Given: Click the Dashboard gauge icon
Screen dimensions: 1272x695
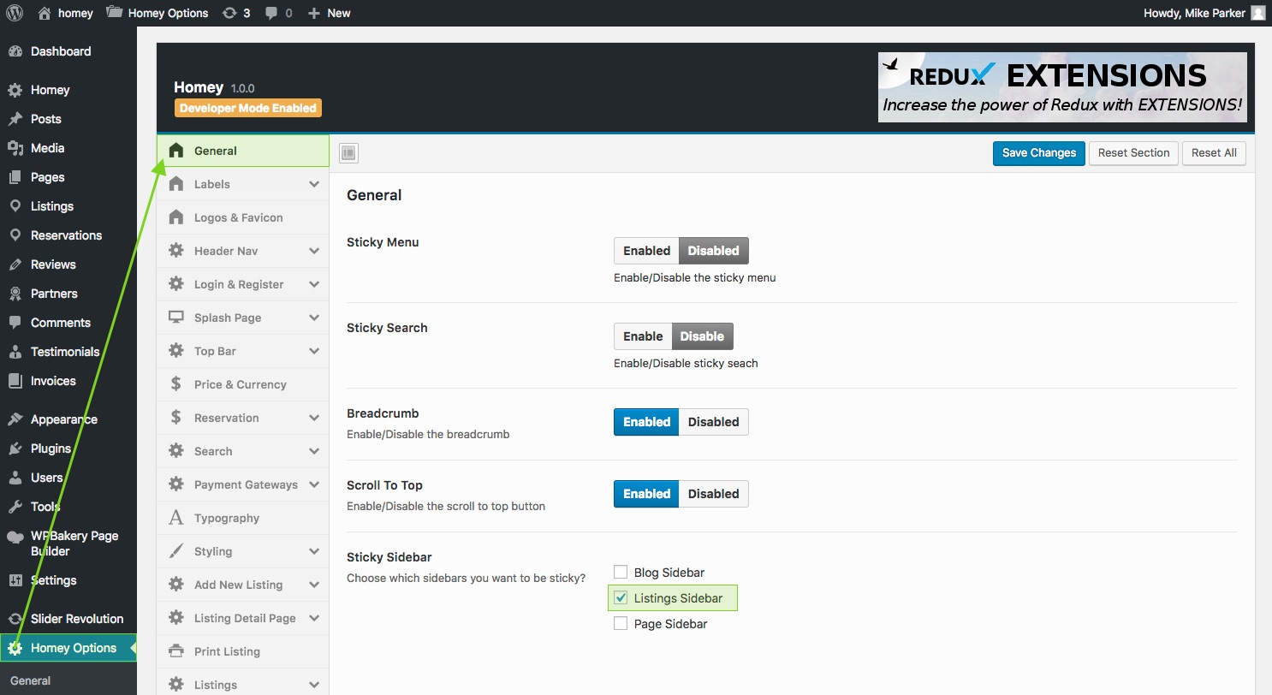Looking at the screenshot, I should tap(15, 51).
